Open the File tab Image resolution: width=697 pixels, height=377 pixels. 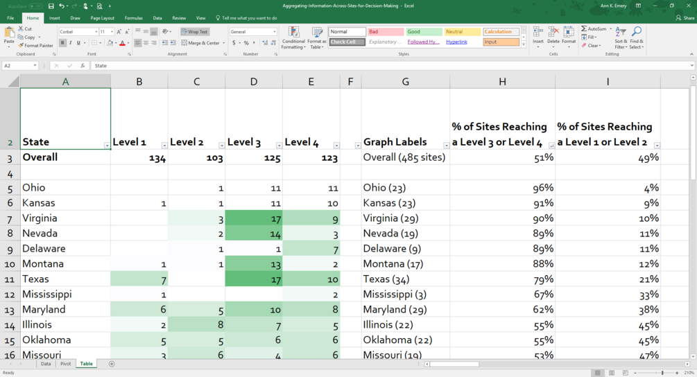point(10,18)
